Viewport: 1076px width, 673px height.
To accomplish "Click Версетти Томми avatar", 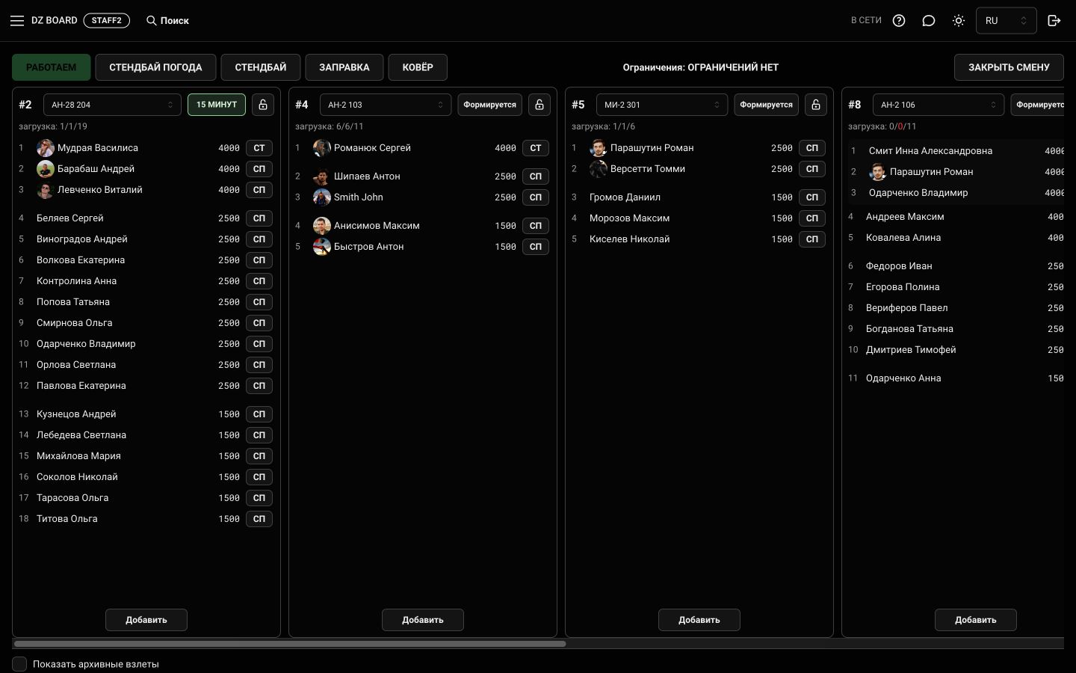I will (599, 169).
